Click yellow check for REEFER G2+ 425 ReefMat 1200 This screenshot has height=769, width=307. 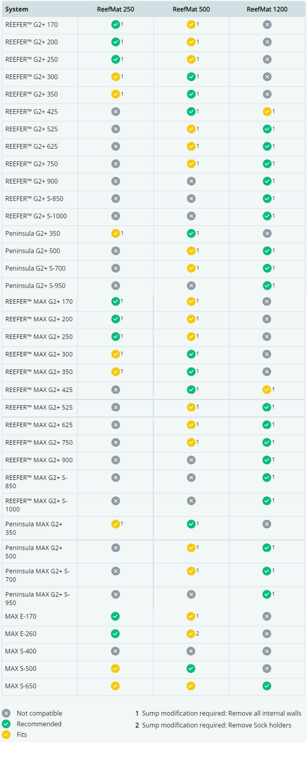click(267, 112)
